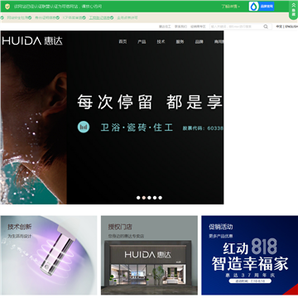Switch language to ENGLISH
The image size is (298, 298).
[x=291, y=26]
